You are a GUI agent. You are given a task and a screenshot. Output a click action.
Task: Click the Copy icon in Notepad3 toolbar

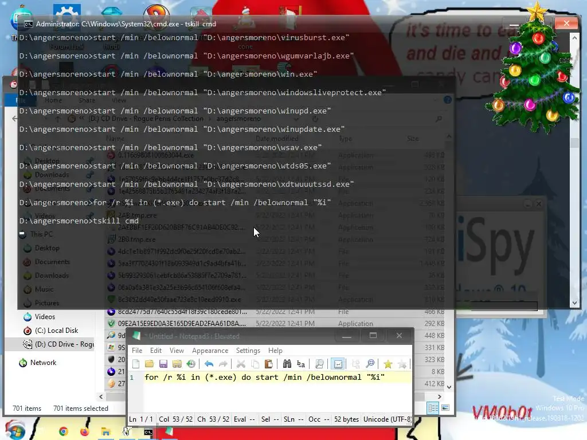click(x=255, y=364)
